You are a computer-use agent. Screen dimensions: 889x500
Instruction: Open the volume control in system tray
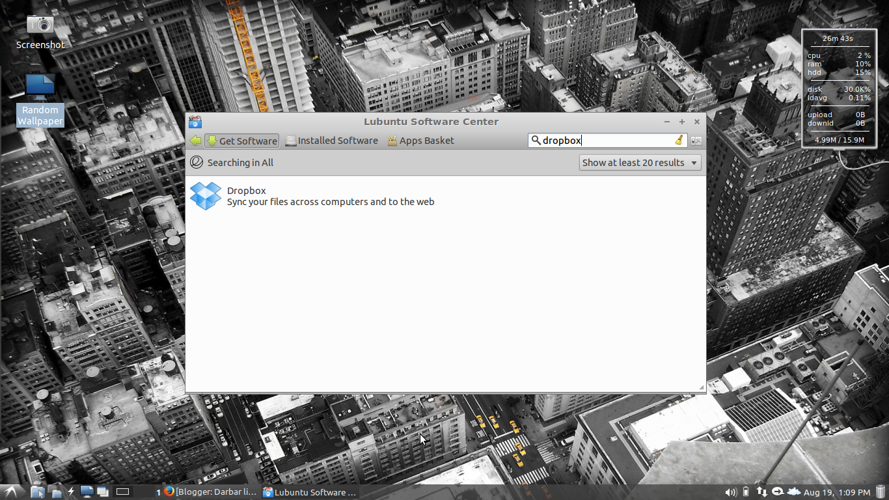(x=731, y=492)
